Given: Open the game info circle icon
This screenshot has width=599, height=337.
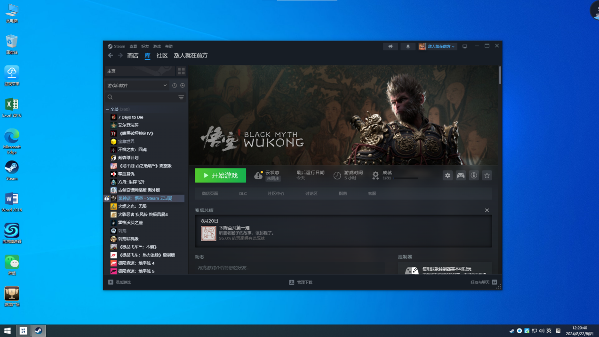Looking at the screenshot, I should (474, 176).
